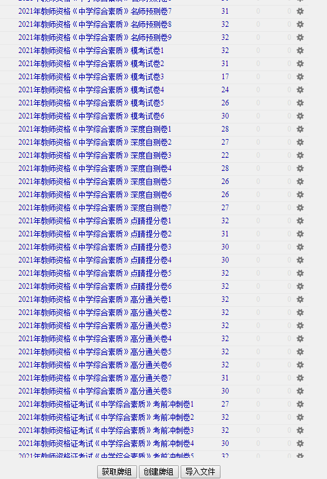The width and height of the screenshot is (327, 479).
Task: Click gear icon beside 高分通关卷1
Action: 300,299
